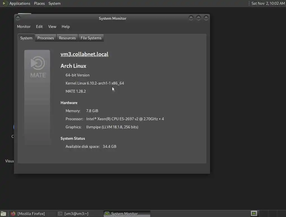This screenshot has height=217, width=286.
Task: Close the System Monitor window
Action: click(x=206, y=18)
